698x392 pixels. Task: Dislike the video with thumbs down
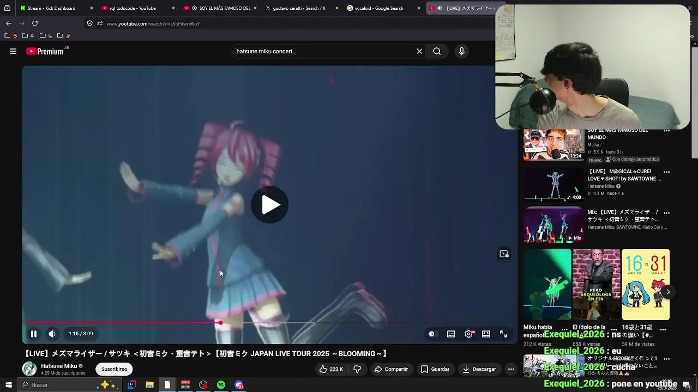point(357,369)
